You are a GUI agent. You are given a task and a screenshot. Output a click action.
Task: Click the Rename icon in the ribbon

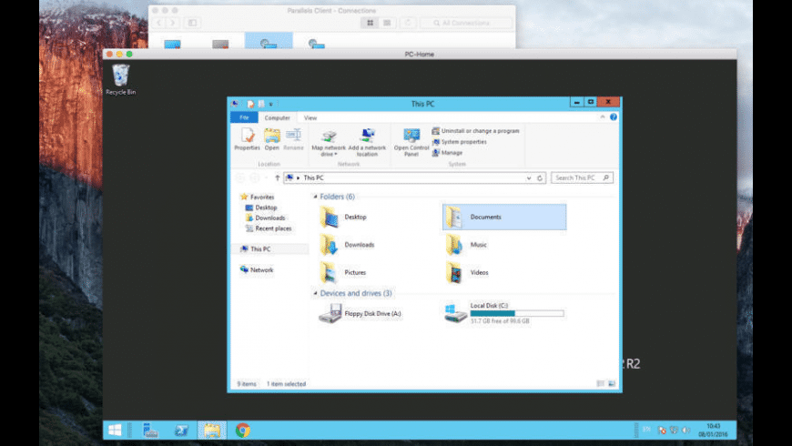coord(293,136)
